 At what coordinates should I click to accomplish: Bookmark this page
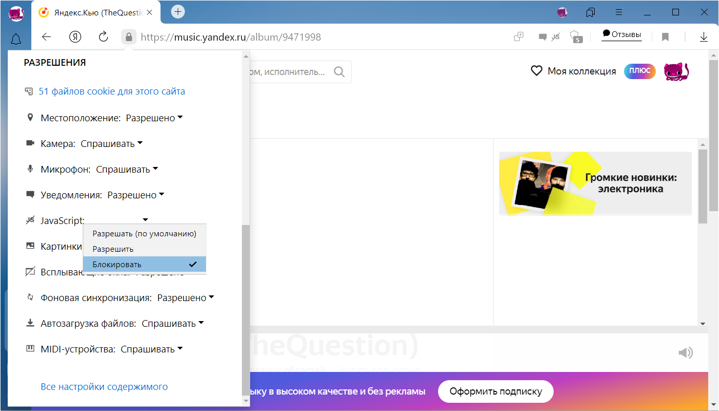665,37
